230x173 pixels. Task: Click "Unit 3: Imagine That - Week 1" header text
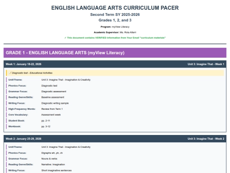point(206,64)
